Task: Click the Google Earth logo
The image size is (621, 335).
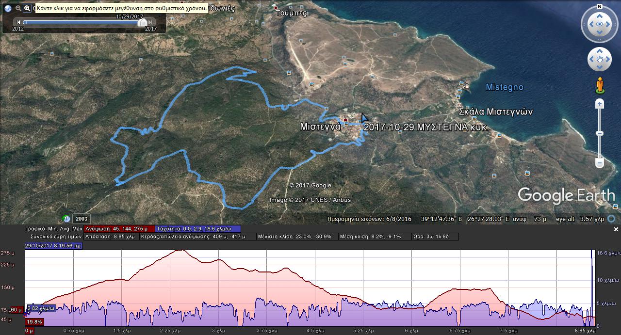Action: coord(566,195)
